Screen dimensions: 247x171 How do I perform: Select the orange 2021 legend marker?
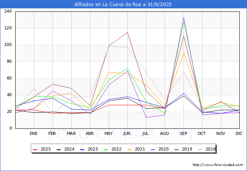131,149
